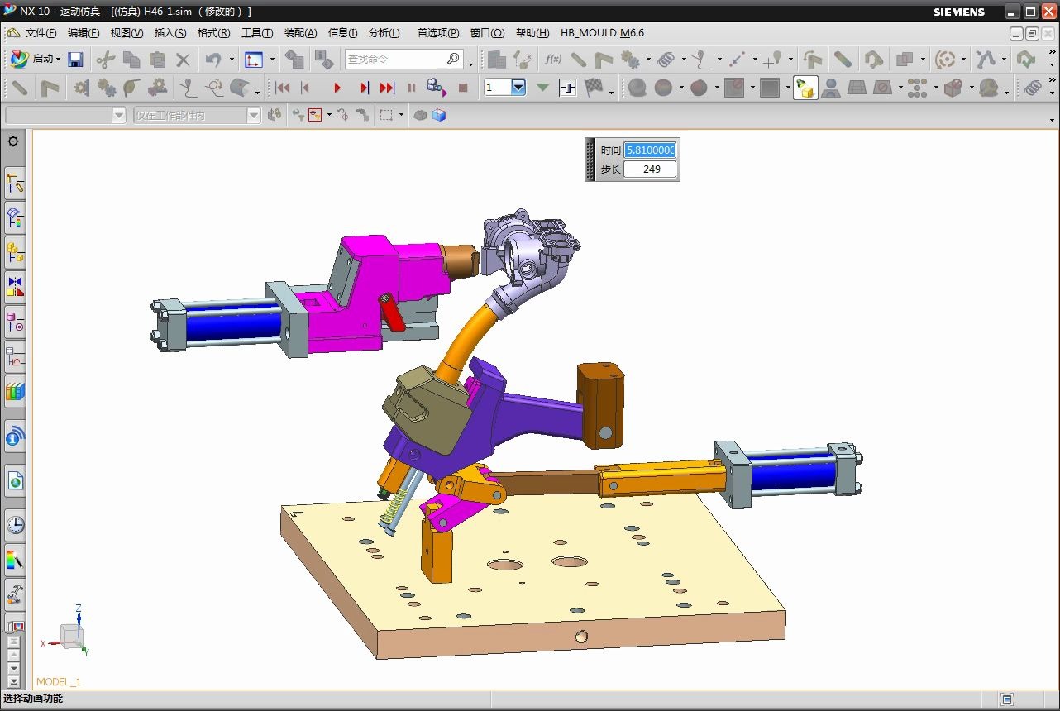This screenshot has width=1060, height=711.
Task: Open the 分析(L) menu
Action: (384, 33)
